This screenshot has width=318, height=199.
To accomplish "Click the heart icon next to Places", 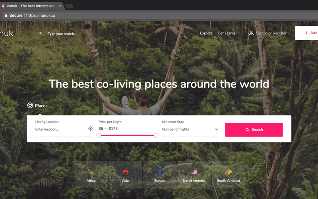I will (x=30, y=105).
